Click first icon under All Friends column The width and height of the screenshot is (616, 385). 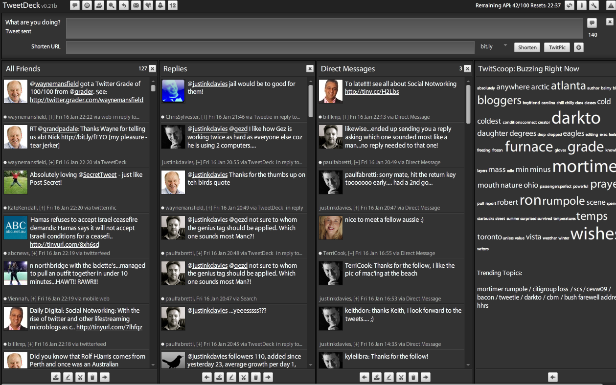56,377
